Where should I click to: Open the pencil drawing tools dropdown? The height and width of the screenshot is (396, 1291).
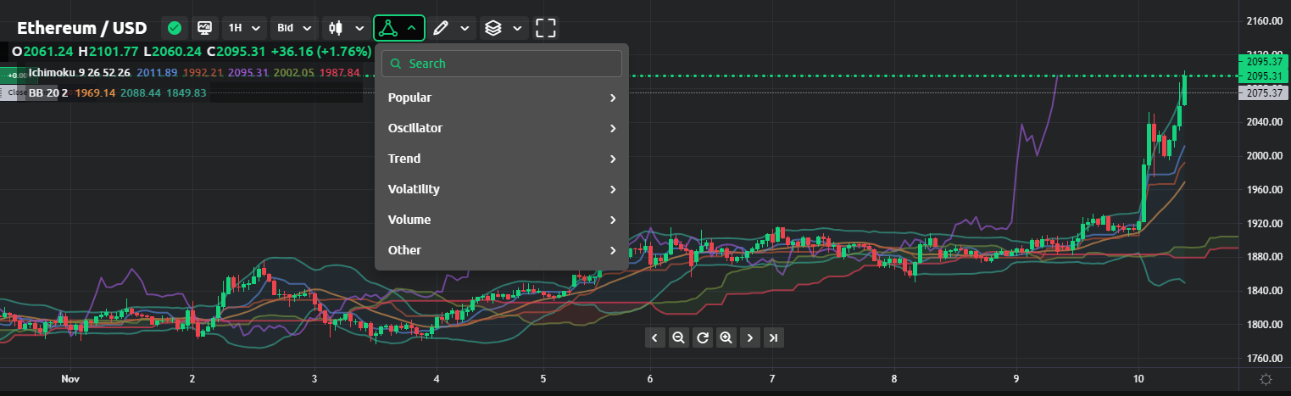pyautogui.click(x=451, y=28)
